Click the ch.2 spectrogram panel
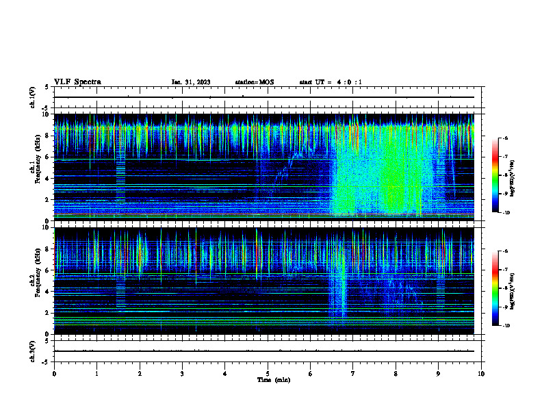 click(264, 281)
